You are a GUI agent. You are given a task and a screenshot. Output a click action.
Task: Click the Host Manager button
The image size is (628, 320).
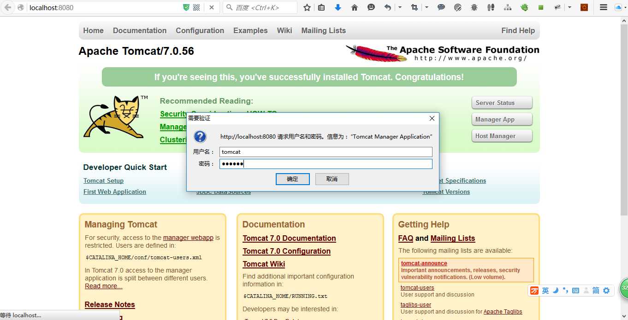pyautogui.click(x=502, y=136)
